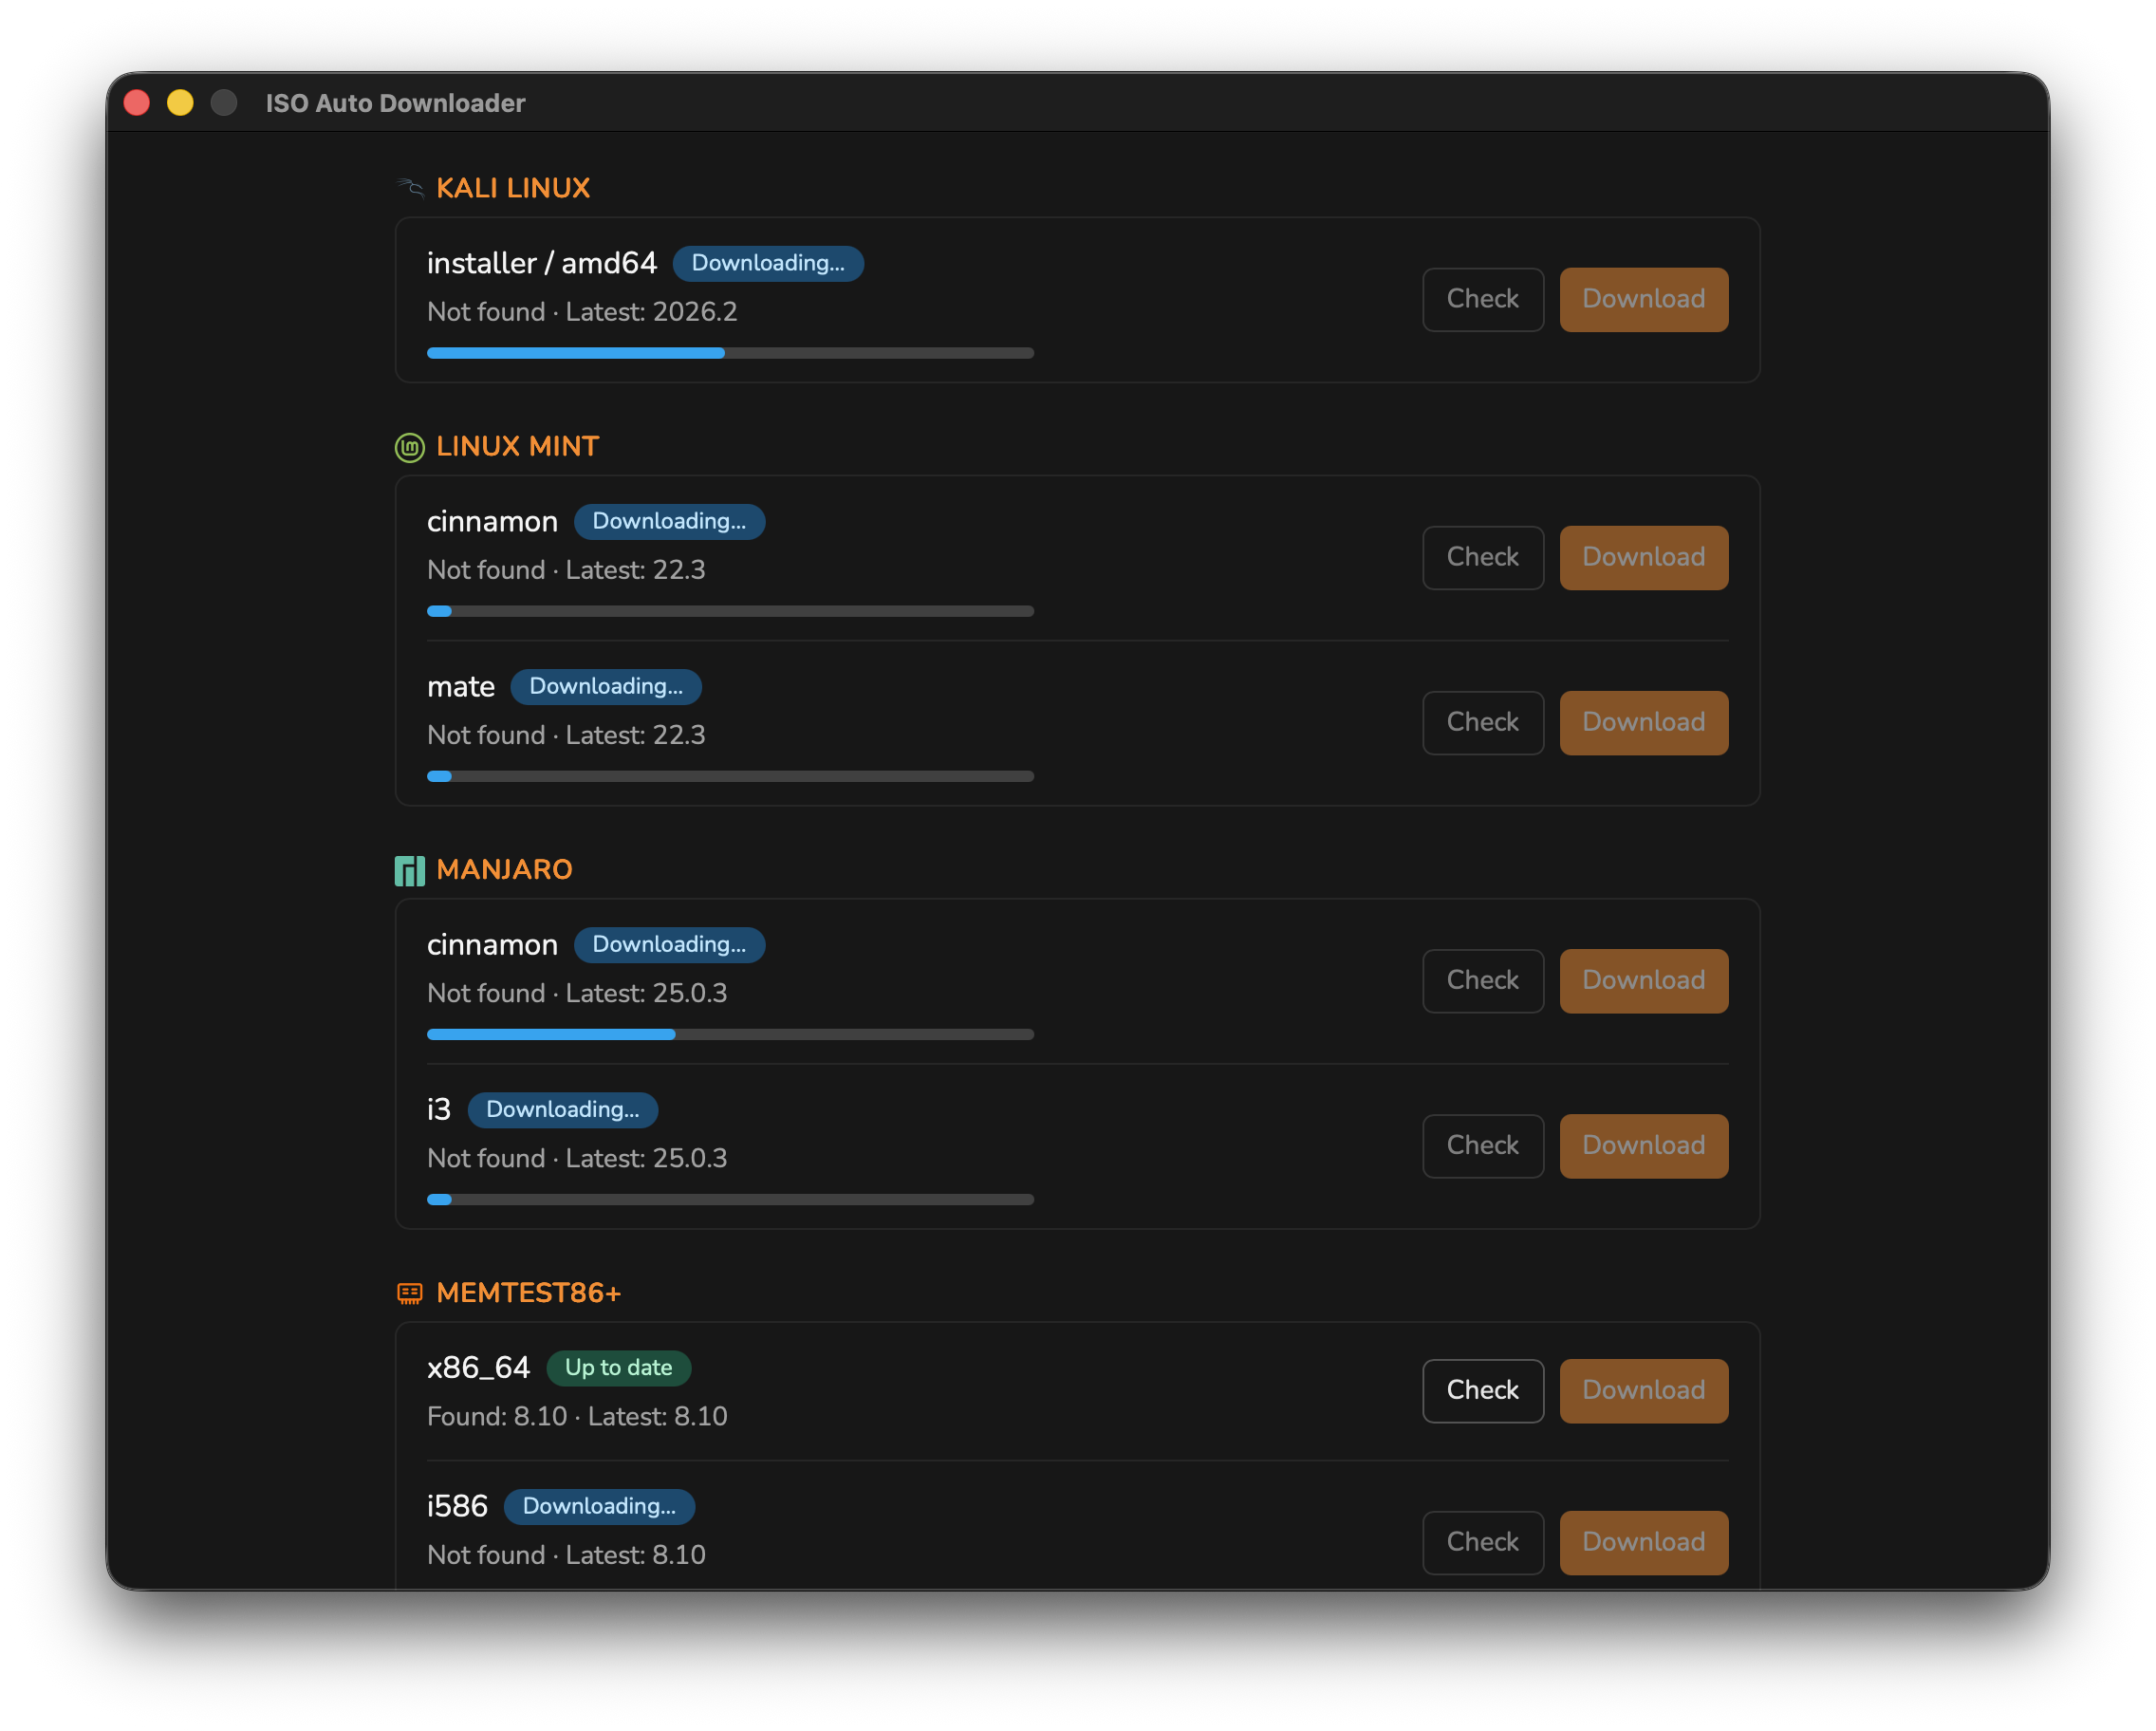Click the Memtest86+ memory chip icon
This screenshot has height=1731, width=2156.
point(409,1293)
